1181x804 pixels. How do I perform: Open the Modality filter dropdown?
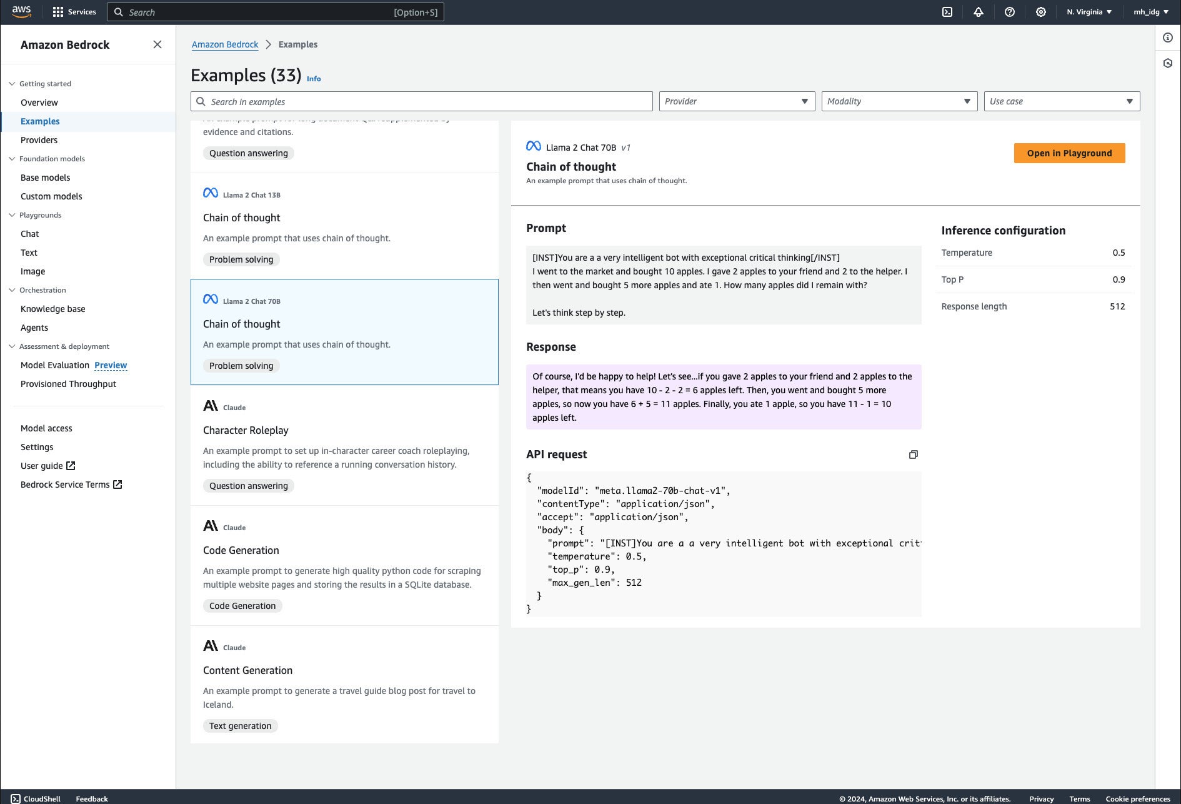click(899, 101)
